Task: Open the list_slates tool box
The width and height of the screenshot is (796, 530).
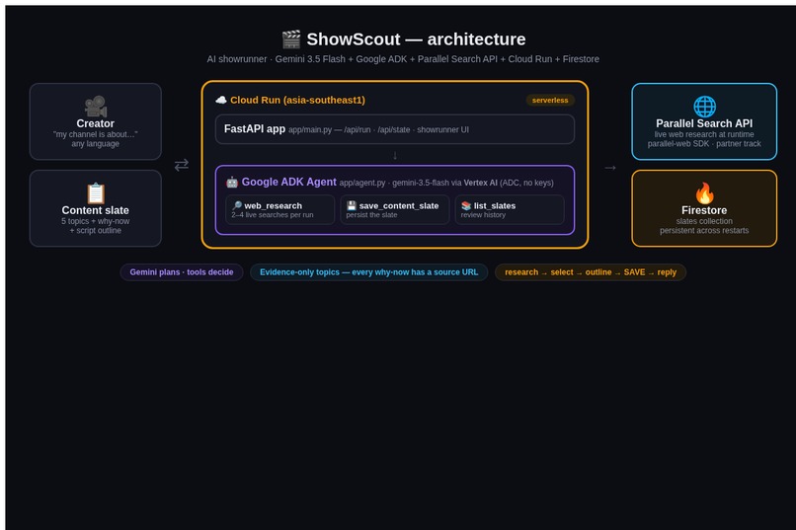Action: click(x=510, y=209)
